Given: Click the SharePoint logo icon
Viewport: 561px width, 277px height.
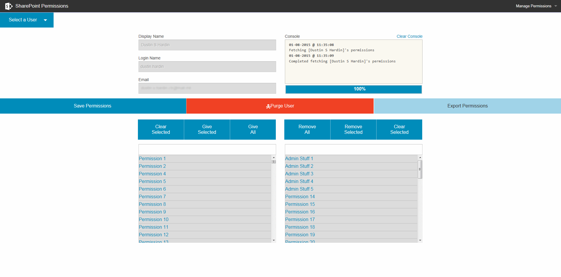Looking at the screenshot, I should [9, 6].
